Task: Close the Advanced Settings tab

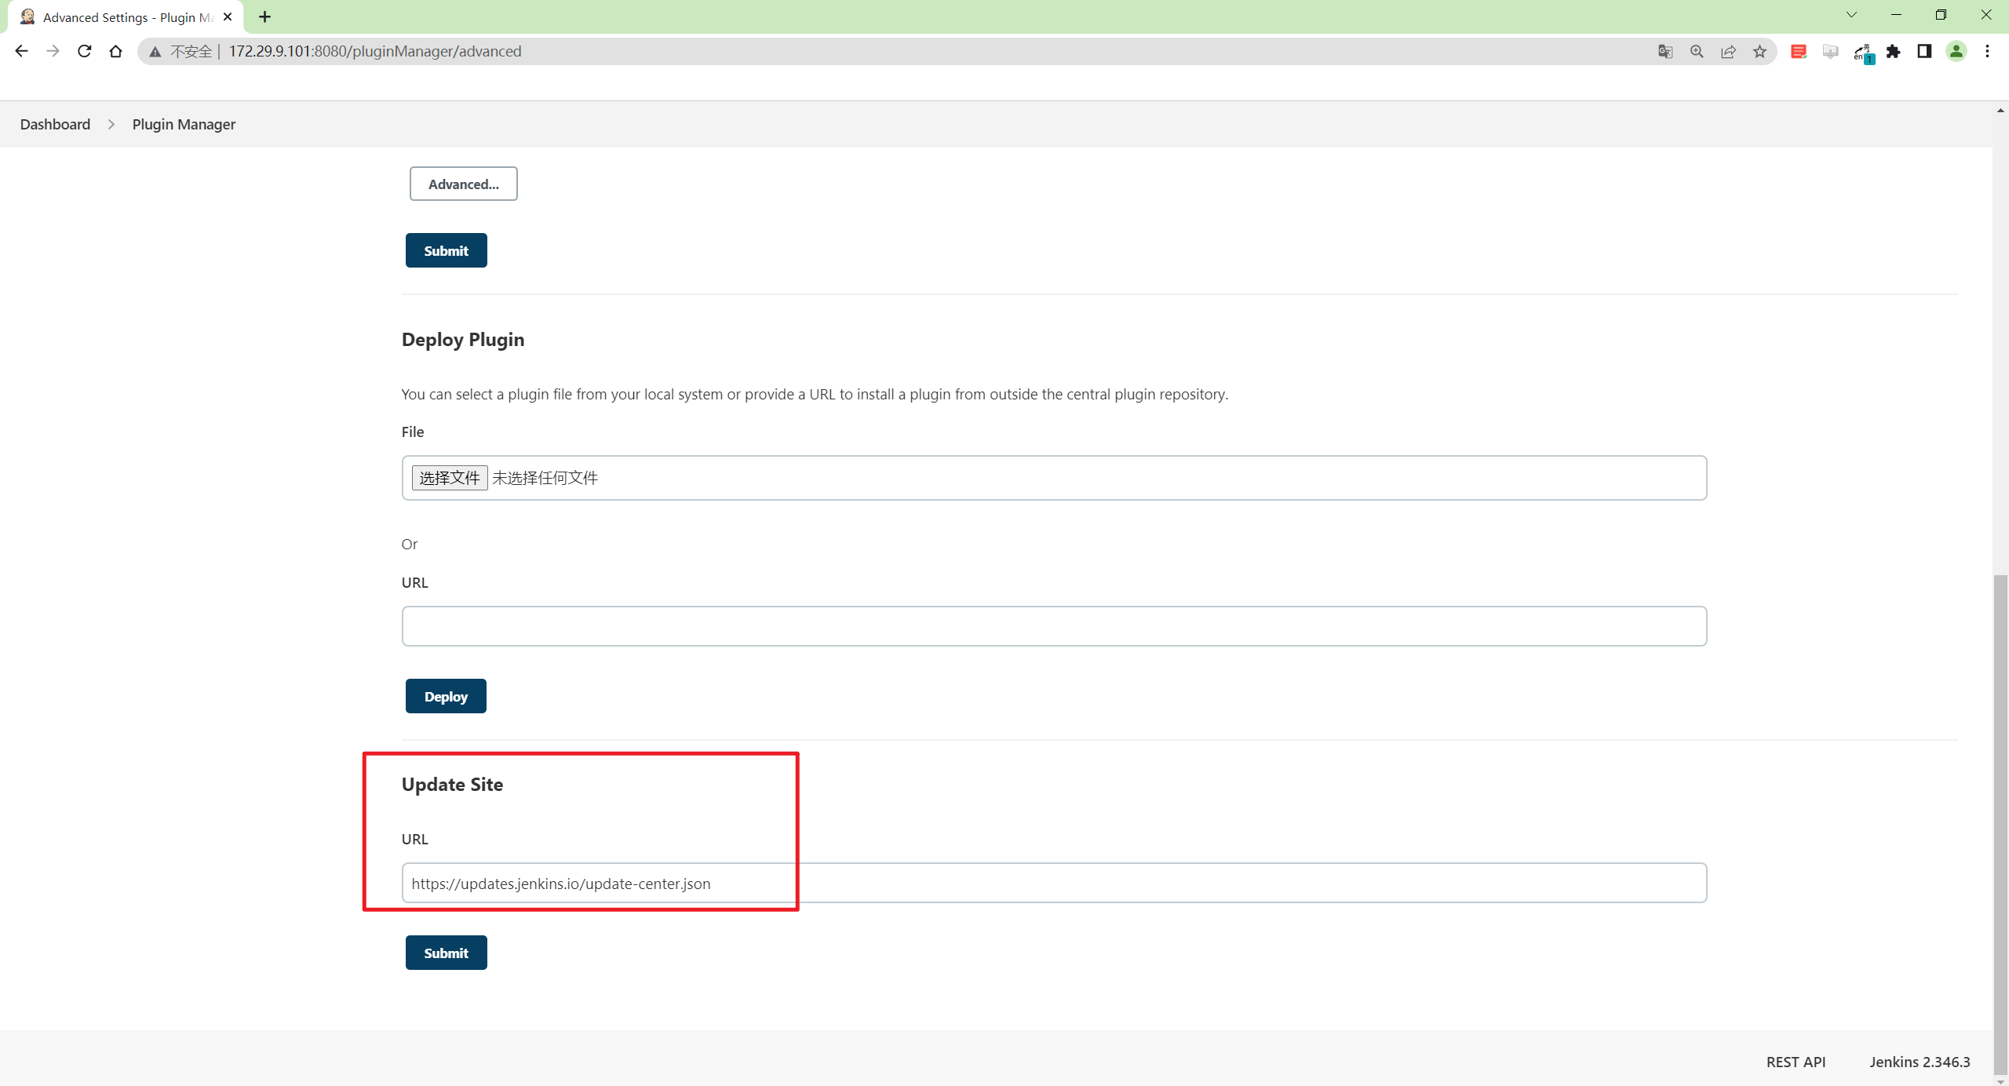Action: [228, 16]
